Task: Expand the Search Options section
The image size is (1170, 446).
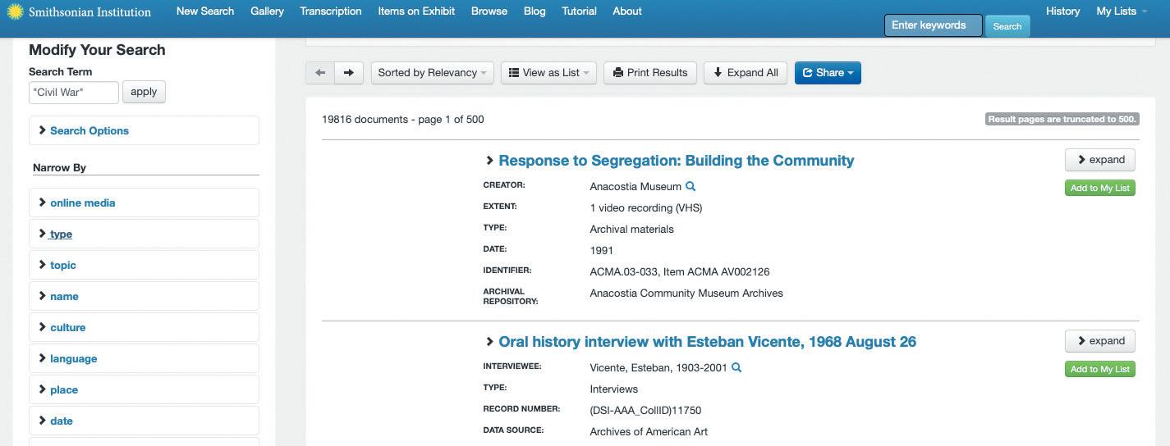Action: [x=89, y=131]
